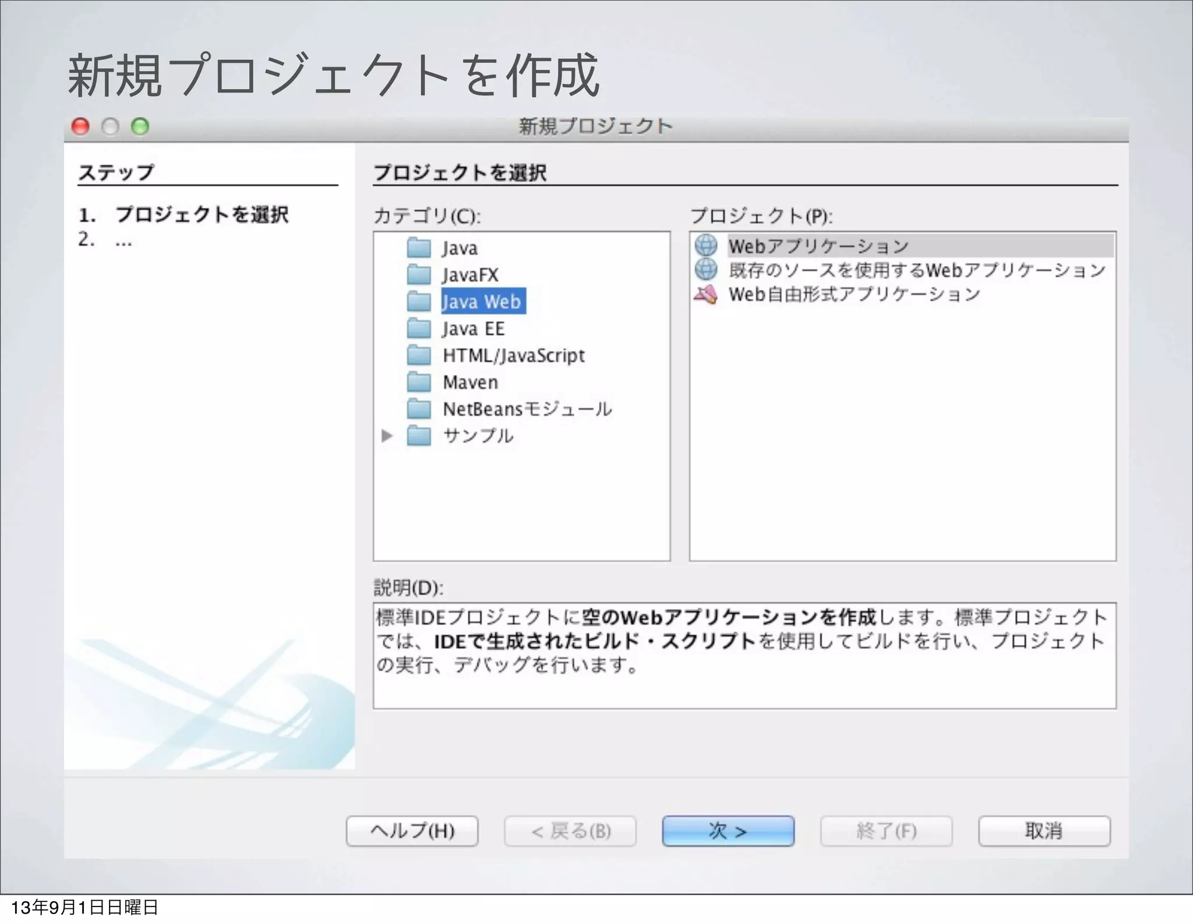Expand the サンプル category tree node
1193x924 pixels.
point(386,436)
